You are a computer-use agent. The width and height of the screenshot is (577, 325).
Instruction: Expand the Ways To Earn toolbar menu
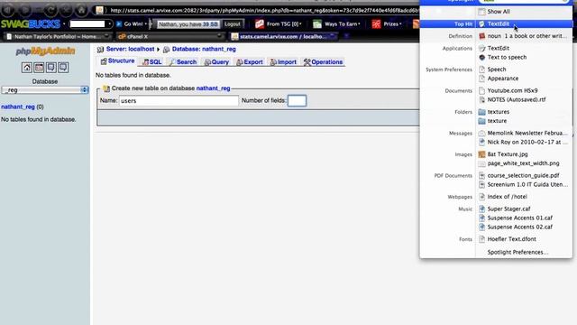(336, 24)
